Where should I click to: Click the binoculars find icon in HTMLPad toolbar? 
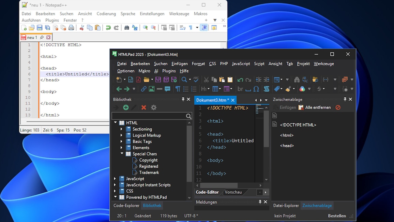[x=297, y=80]
